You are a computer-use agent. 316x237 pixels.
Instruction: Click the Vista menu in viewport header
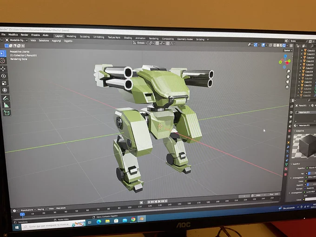pos(33,40)
